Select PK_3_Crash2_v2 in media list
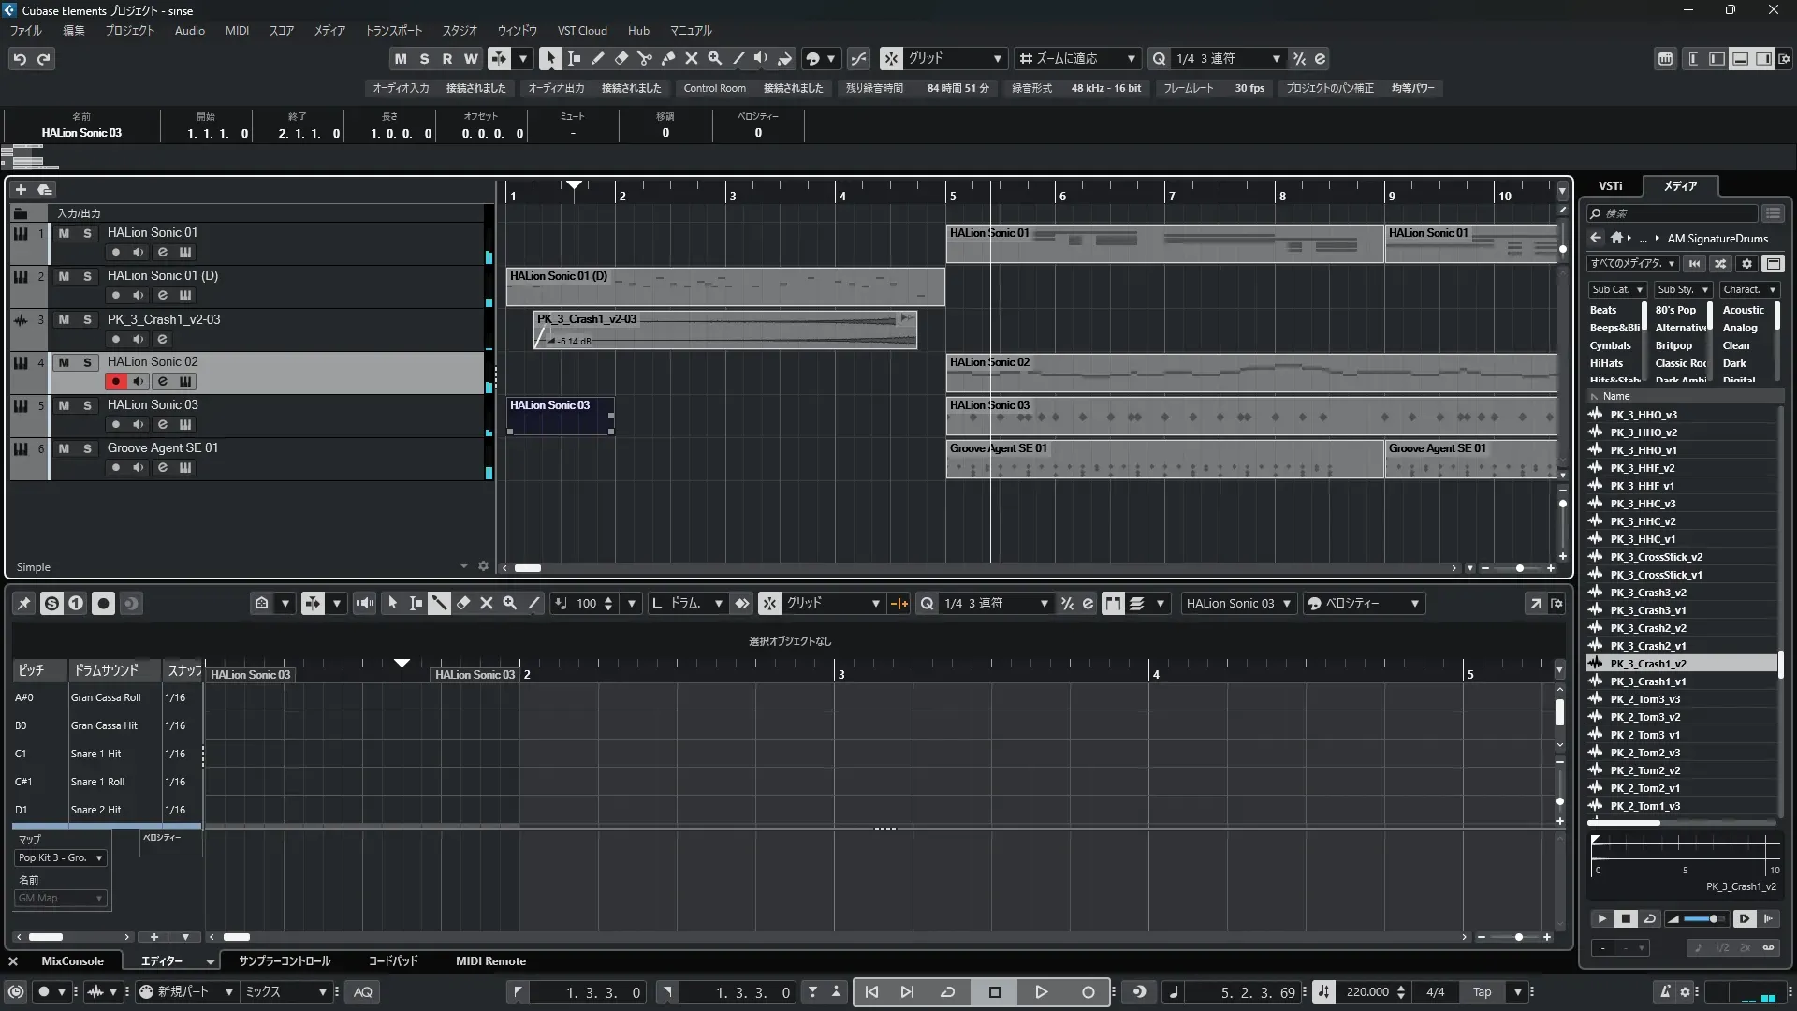Screen dimensions: 1797x1011 (x=1647, y=628)
